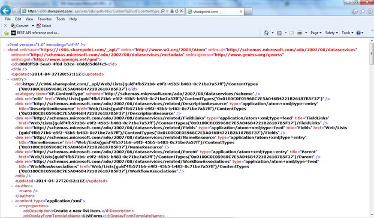The height and width of the screenshot is (218, 374).
Task: Click the Forward navigation arrow
Action: click(x=16, y=11)
